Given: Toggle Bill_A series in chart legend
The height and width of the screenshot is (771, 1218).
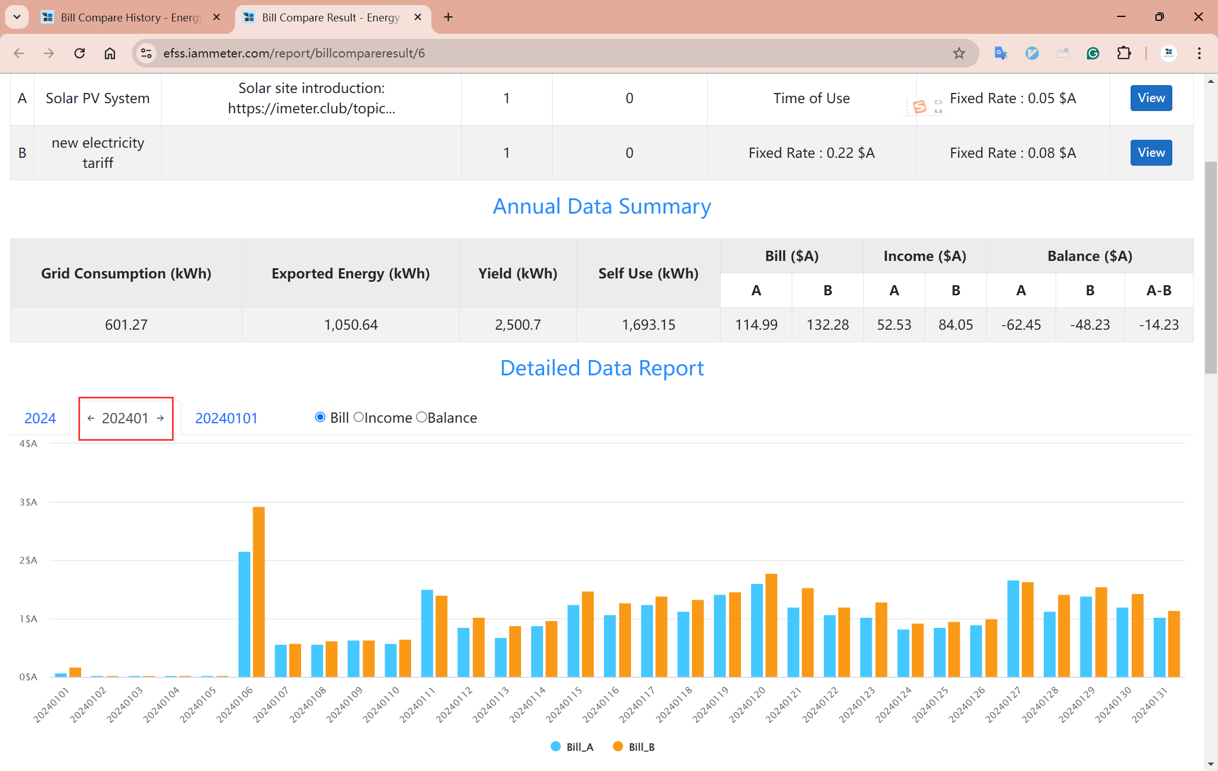Looking at the screenshot, I should pyautogui.click(x=572, y=747).
